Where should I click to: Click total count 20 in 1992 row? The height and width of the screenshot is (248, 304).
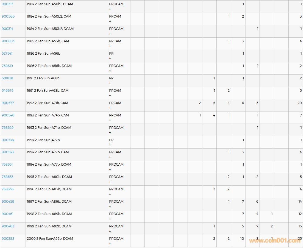(x=299, y=103)
